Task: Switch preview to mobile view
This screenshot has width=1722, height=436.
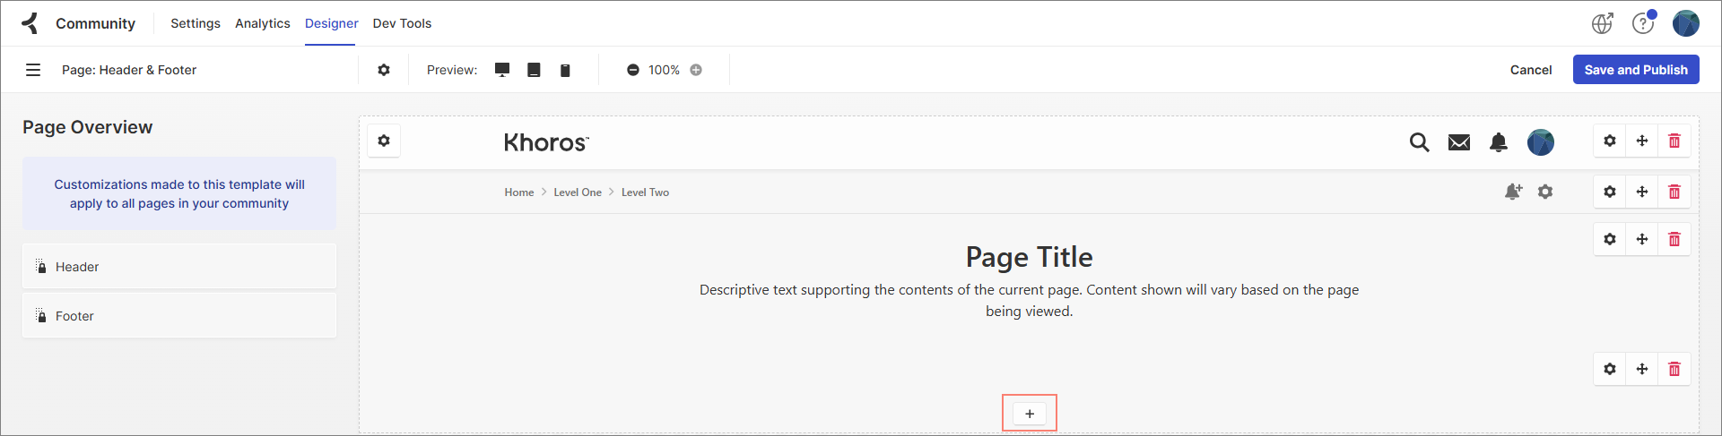Action: tap(565, 70)
